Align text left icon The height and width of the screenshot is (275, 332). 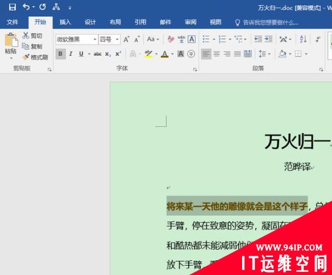(x=206, y=54)
